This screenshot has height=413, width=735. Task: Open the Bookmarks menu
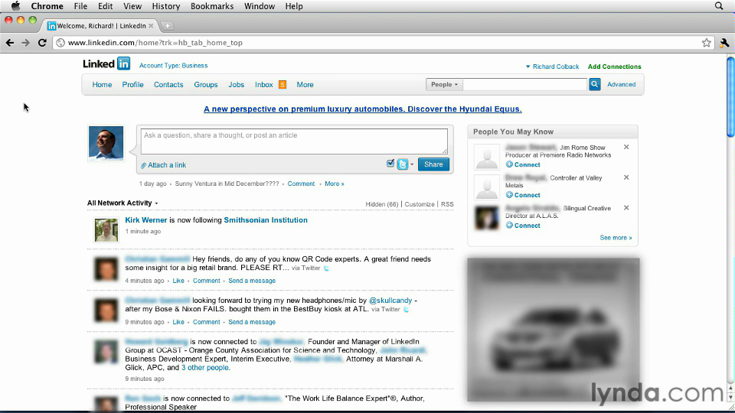coord(212,6)
